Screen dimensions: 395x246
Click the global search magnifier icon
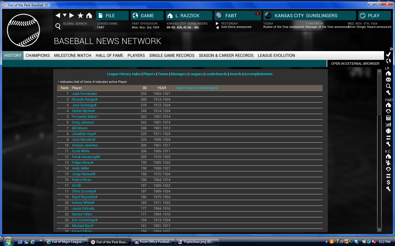(x=58, y=26)
